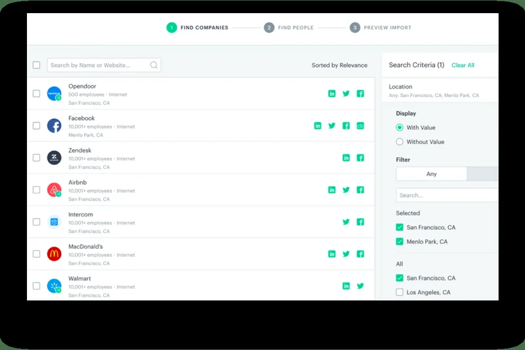Viewport: 525px width, 350px height.
Task: Open Opendoor's Facebook icon
Action: point(360,94)
